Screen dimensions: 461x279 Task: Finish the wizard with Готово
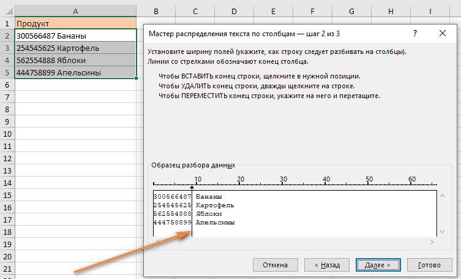429,265
